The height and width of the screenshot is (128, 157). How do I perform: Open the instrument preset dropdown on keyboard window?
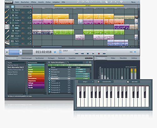(x=86, y=82)
